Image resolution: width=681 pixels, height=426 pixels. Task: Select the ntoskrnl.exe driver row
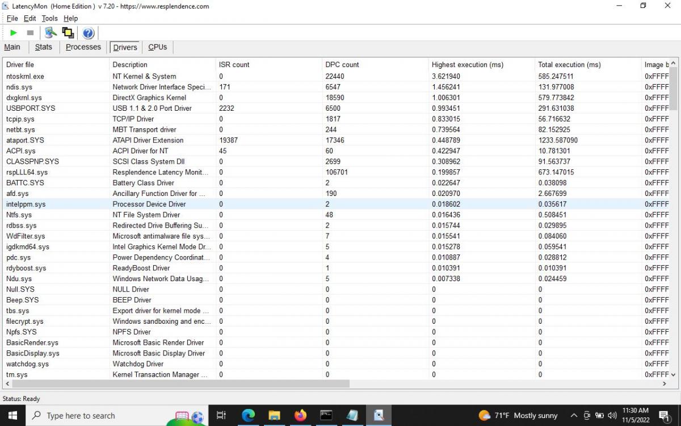[x=336, y=76]
